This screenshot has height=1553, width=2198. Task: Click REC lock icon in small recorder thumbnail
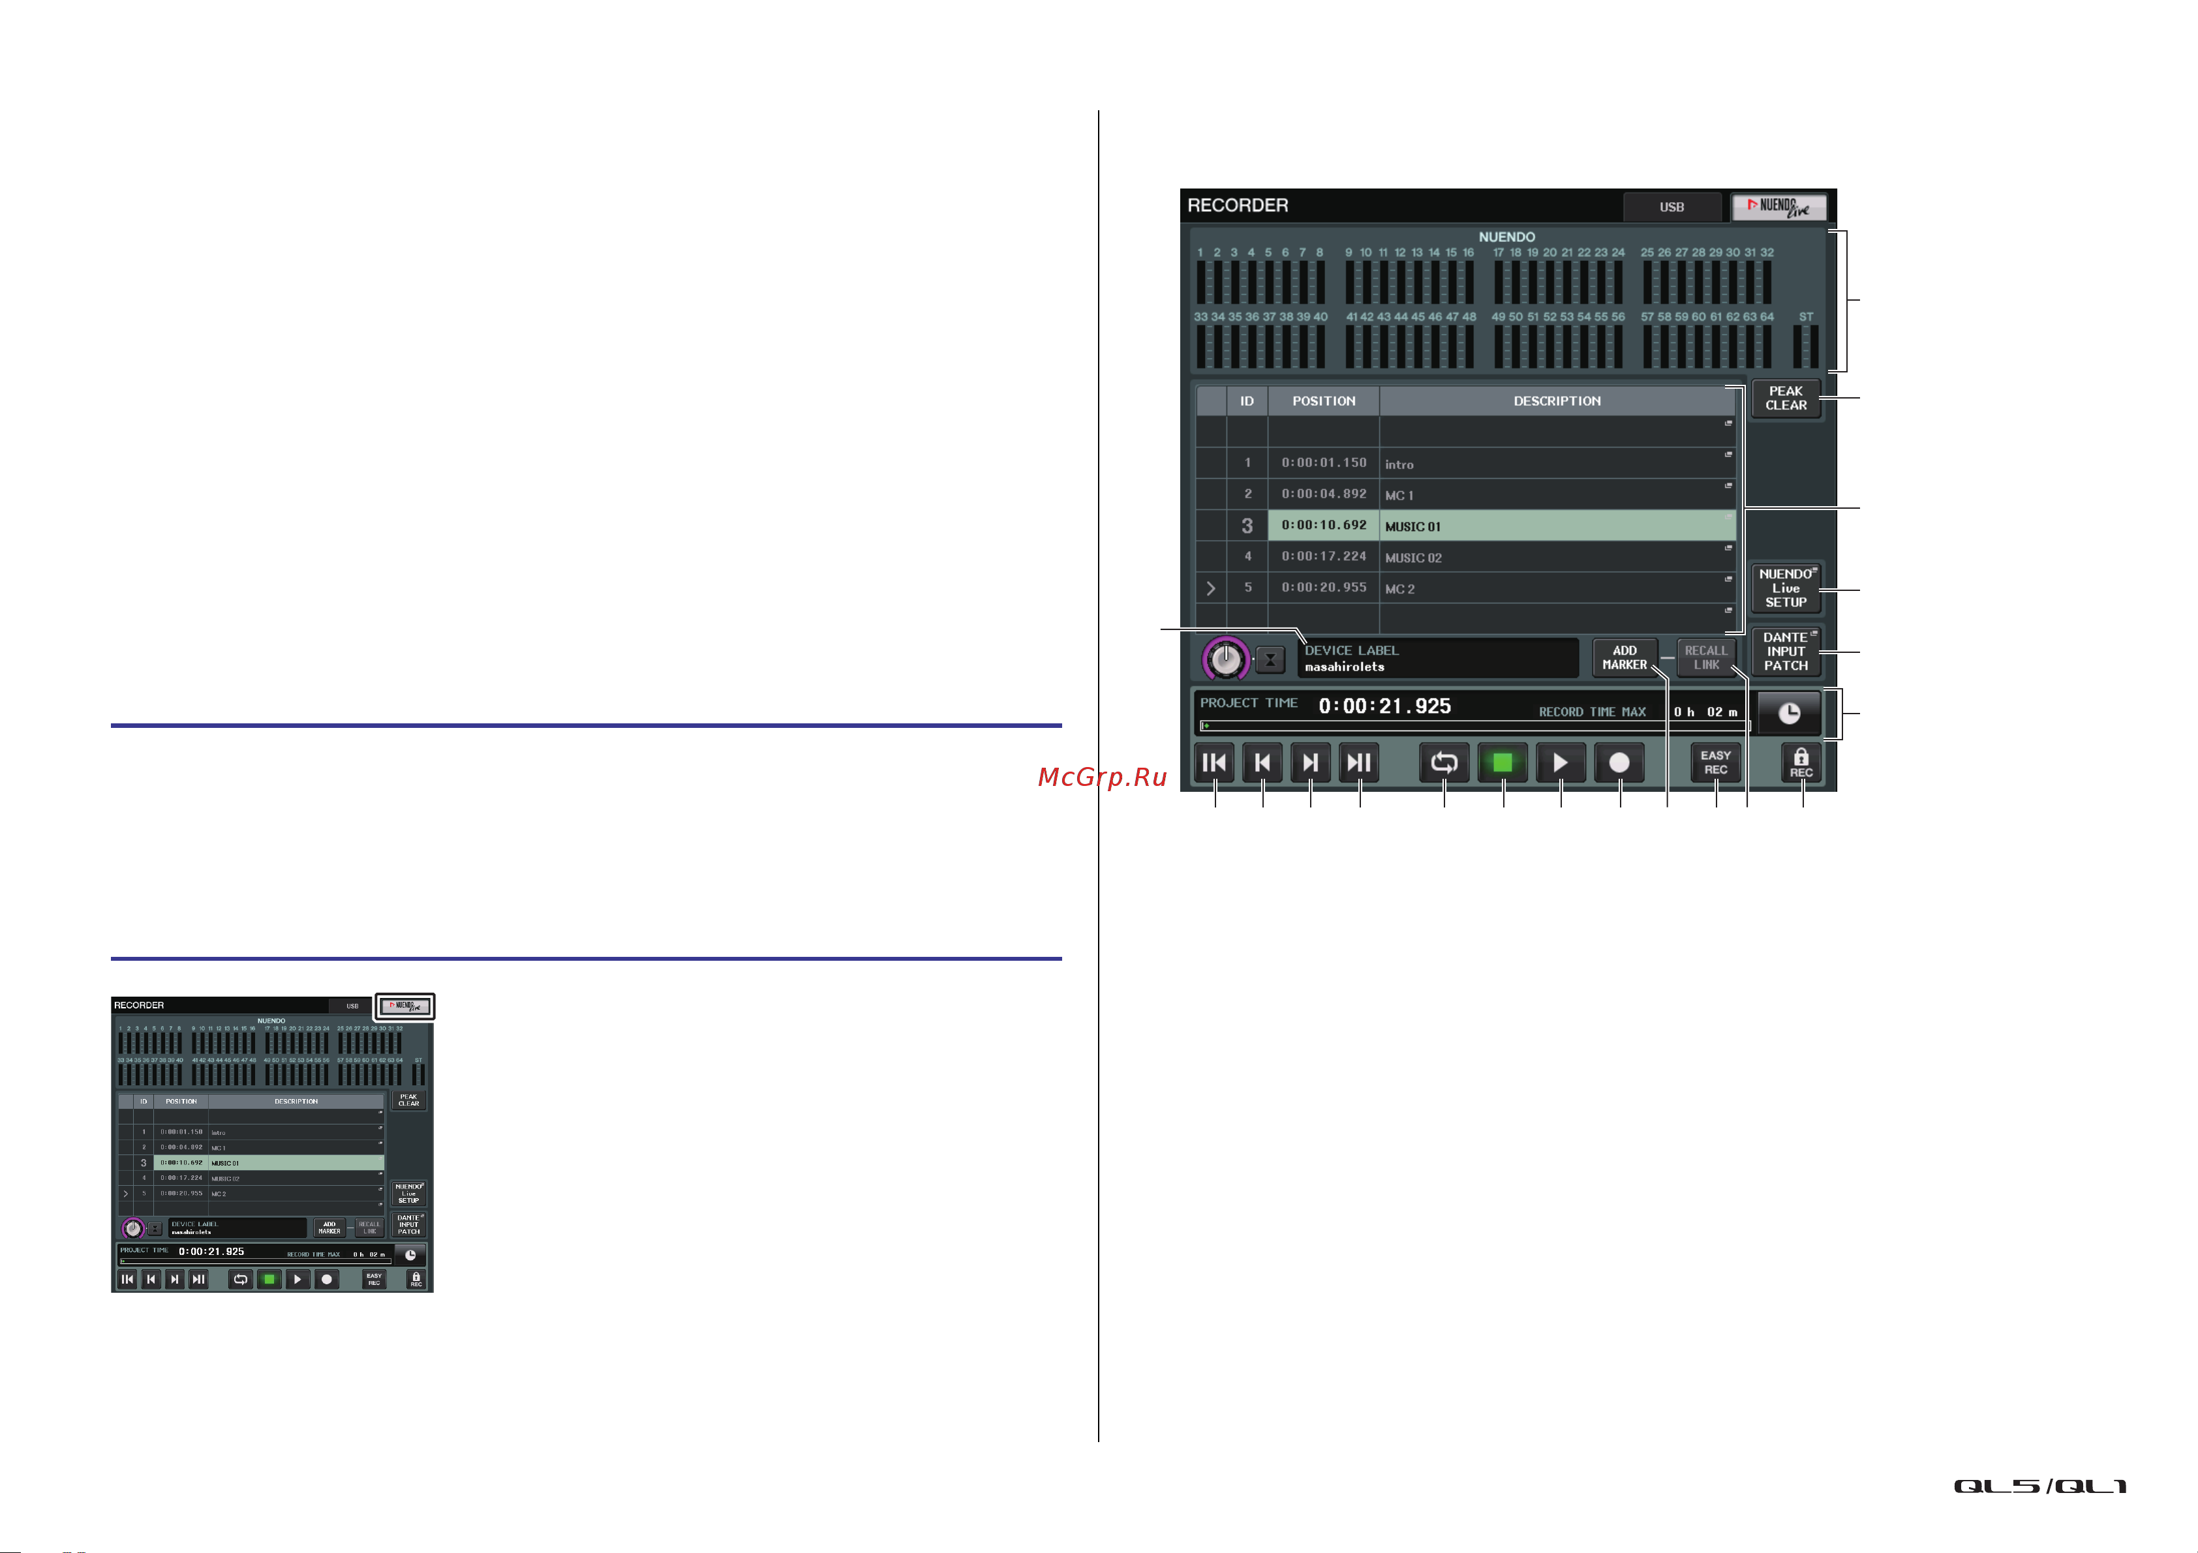pyautogui.click(x=416, y=1279)
